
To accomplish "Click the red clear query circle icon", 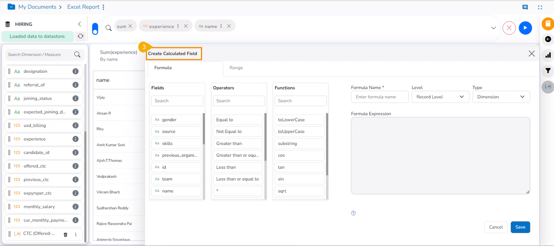I will tap(509, 28).
